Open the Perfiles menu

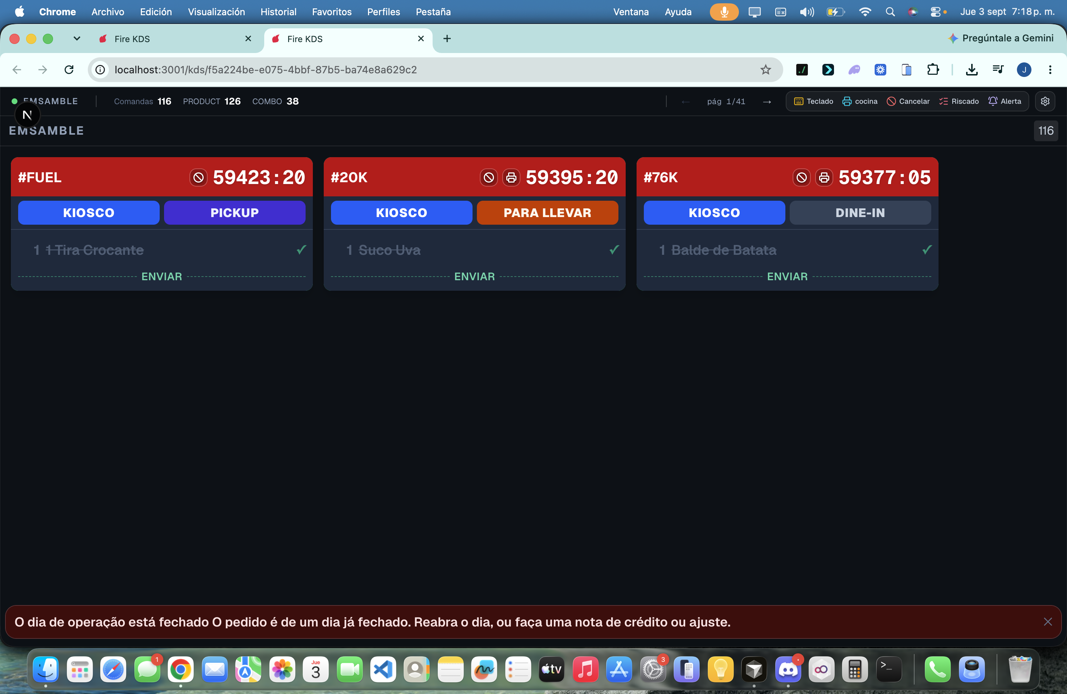pos(383,12)
